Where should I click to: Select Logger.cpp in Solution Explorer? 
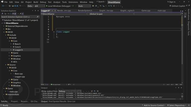point(20,77)
